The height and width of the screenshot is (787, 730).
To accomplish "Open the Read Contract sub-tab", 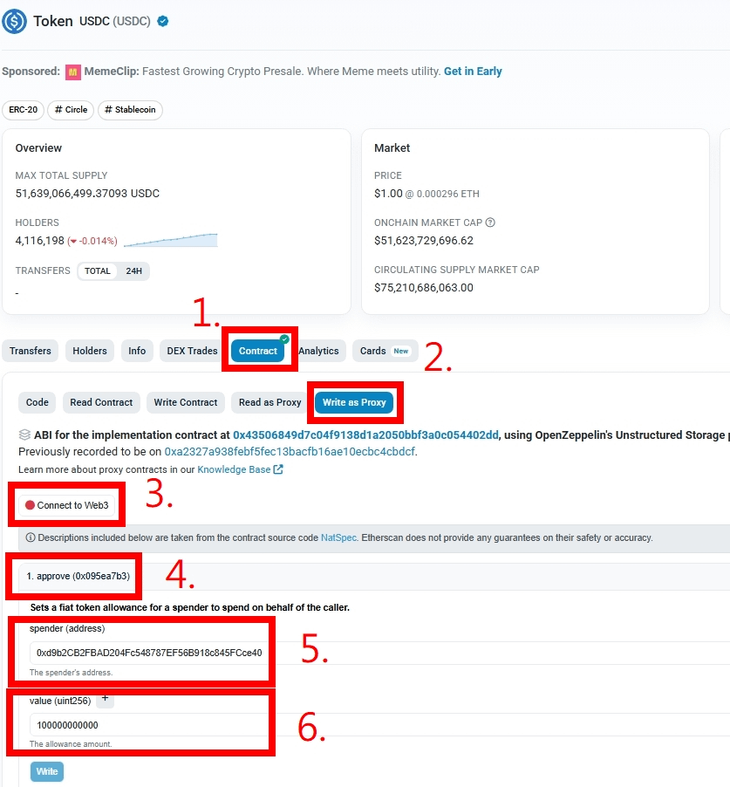I will 101,402.
